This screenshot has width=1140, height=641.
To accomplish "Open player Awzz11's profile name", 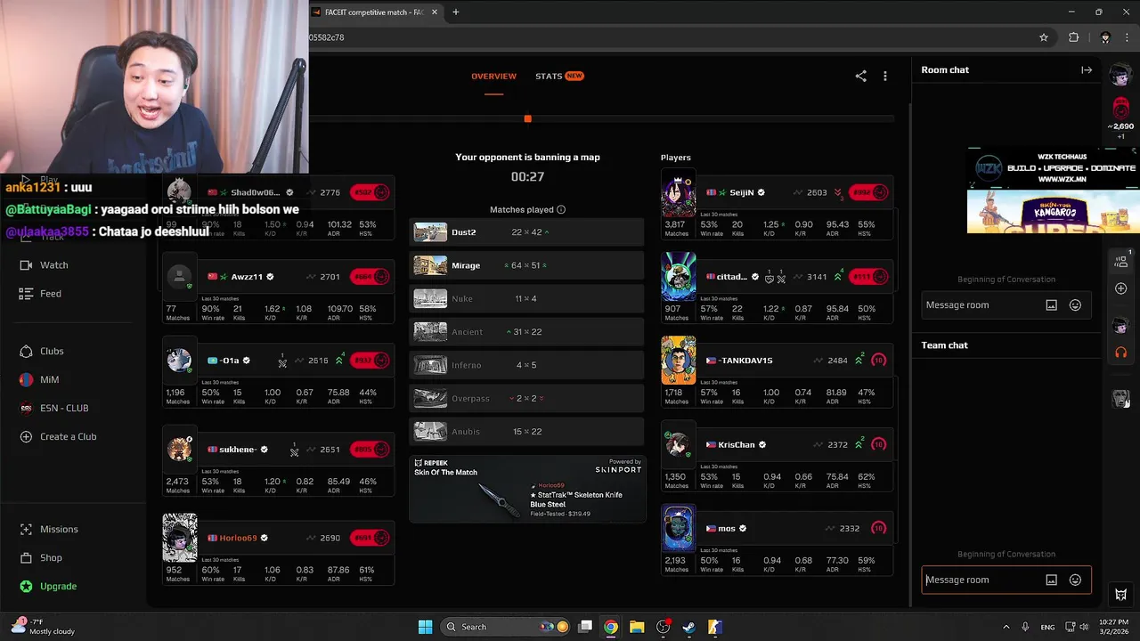I will pos(247,277).
